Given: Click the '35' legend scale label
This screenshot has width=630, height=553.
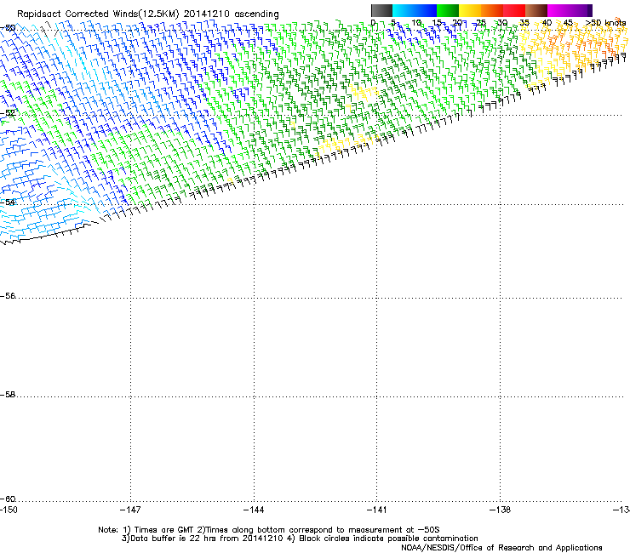Looking at the screenshot, I should point(524,23).
